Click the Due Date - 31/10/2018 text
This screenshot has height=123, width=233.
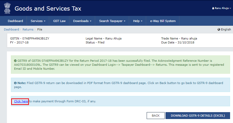[178, 42]
